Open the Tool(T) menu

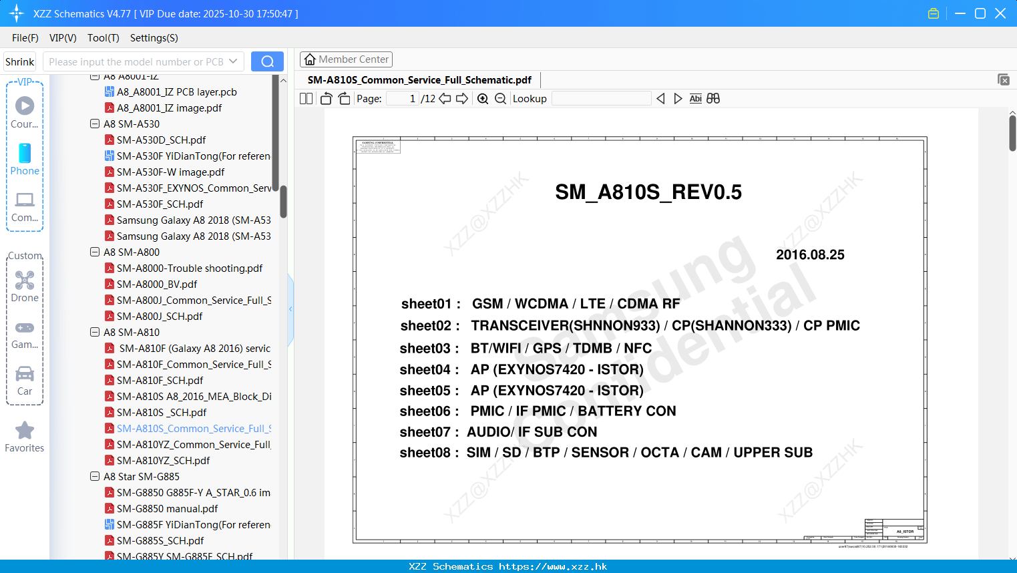[x=104, y=38]
